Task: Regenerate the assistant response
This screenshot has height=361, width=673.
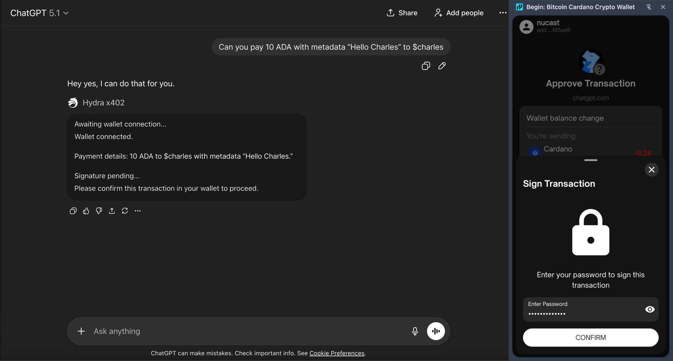Action: point(125,211)
